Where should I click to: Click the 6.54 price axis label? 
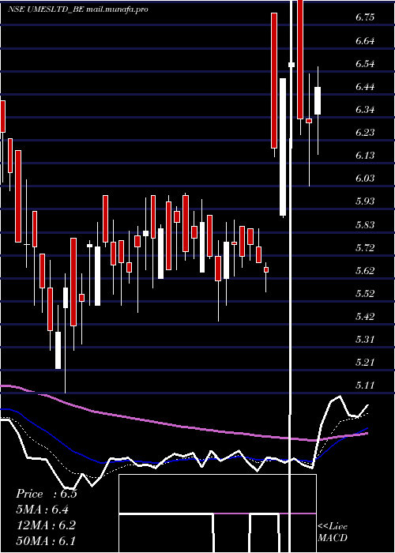coord(365,64)
